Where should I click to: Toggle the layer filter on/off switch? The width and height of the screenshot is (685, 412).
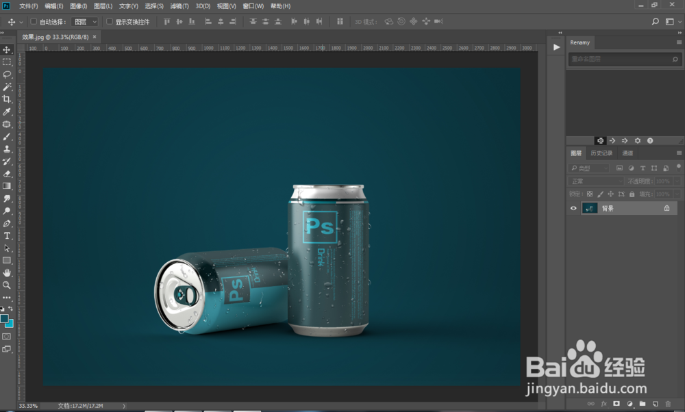678,167
